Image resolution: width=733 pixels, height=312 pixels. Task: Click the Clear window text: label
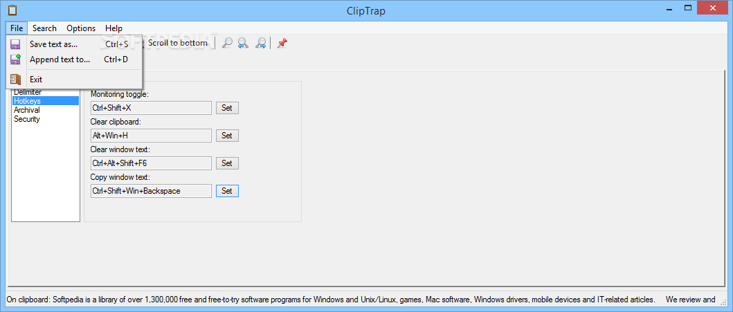click(120, 149)
